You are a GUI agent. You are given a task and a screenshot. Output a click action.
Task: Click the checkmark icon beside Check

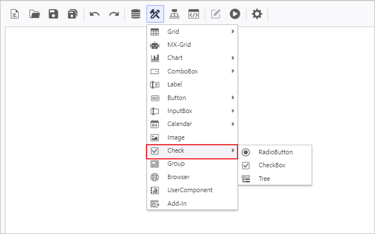click(x=154, y=151)
